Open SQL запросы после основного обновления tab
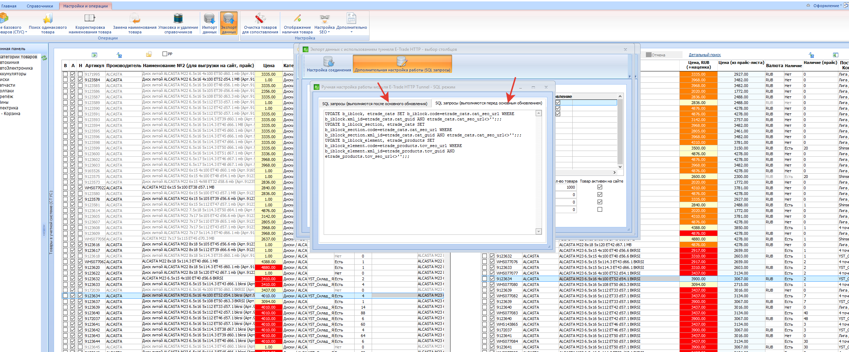This screenshot has width=849, height=352. tap(375, 104)
